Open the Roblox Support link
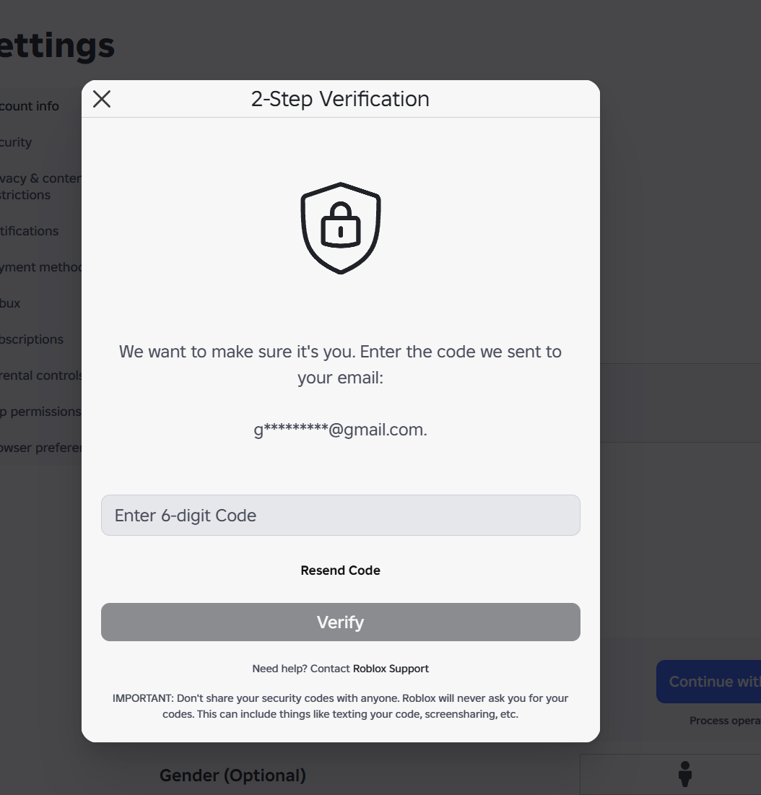 [x=391, y=669]
